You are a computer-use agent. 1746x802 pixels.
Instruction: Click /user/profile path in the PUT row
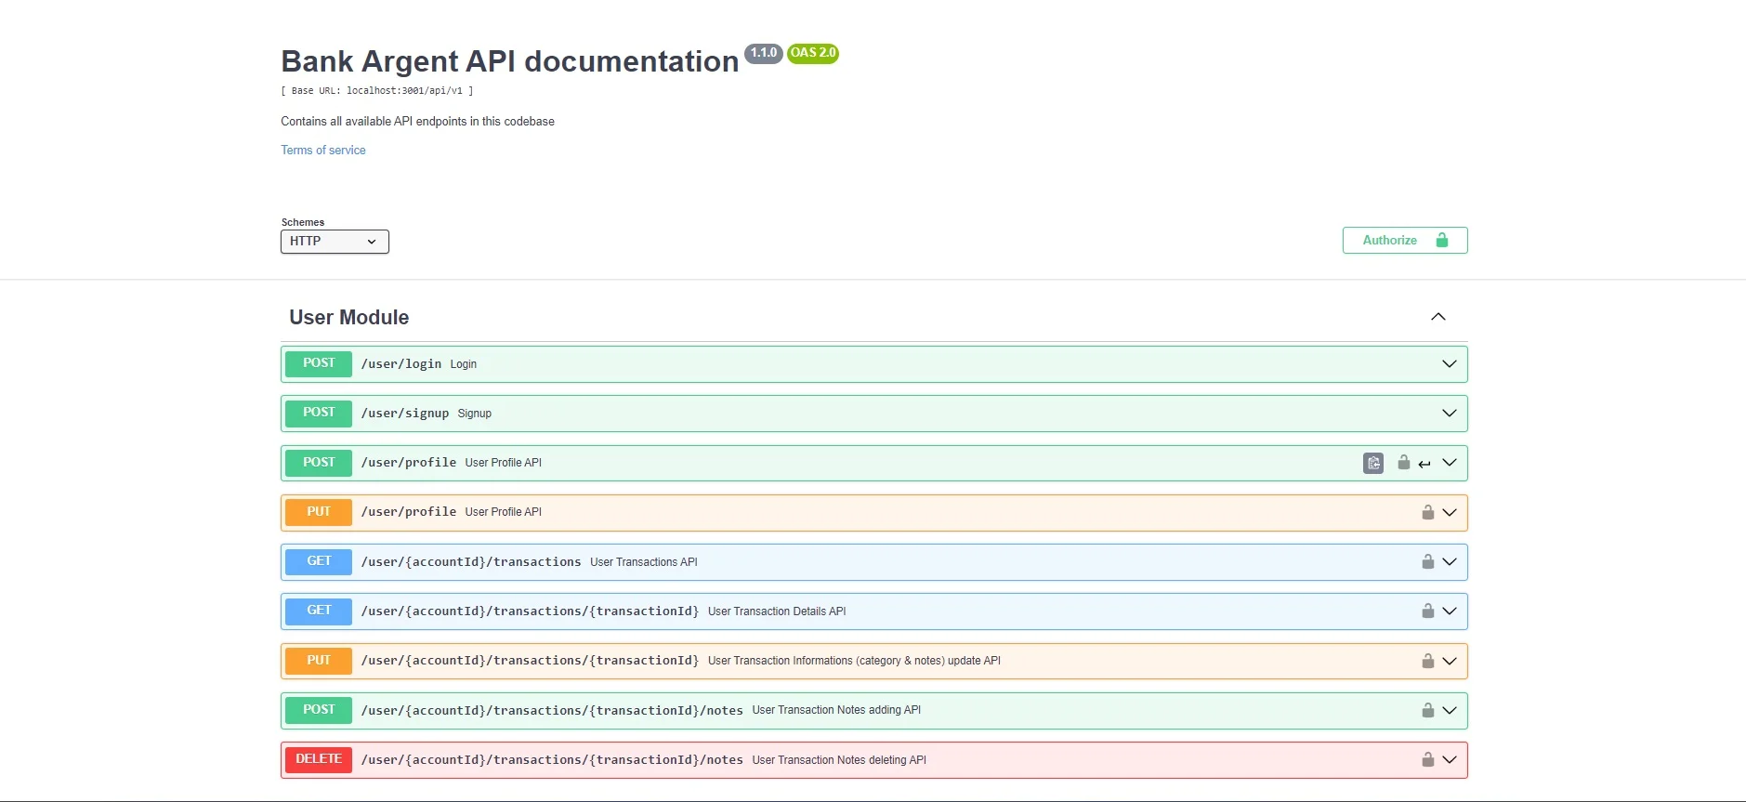point(409,512)
